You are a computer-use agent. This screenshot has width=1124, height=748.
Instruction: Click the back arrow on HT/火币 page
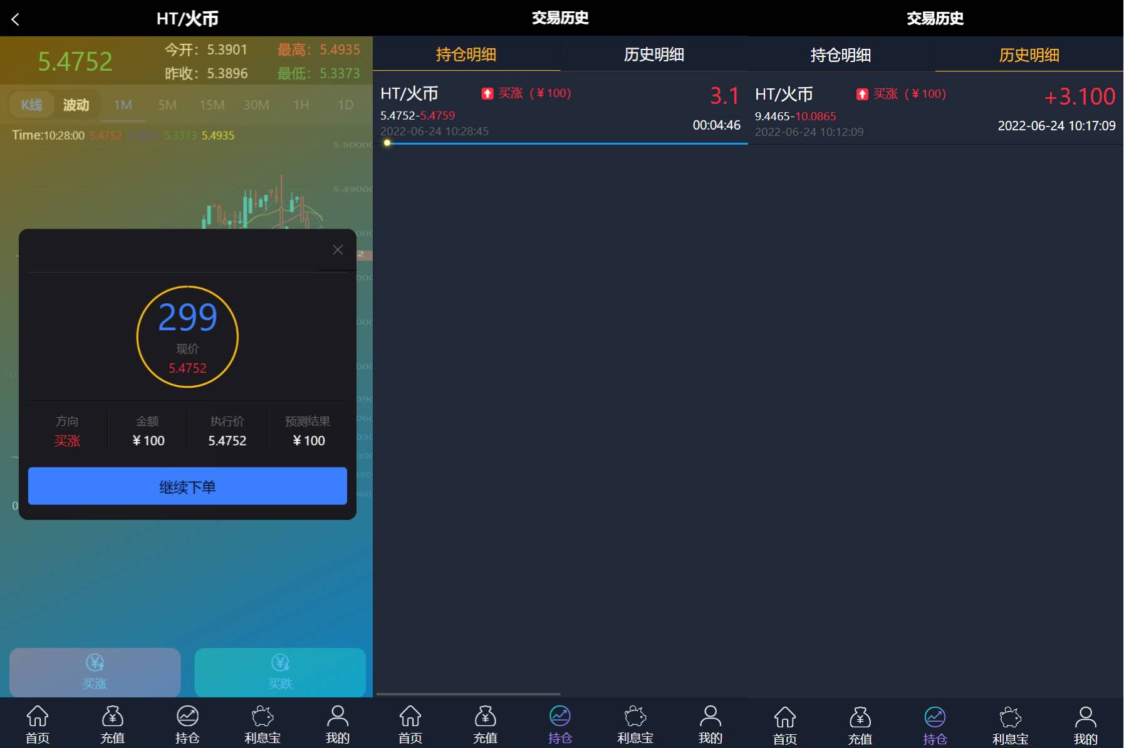coord(16,19)
